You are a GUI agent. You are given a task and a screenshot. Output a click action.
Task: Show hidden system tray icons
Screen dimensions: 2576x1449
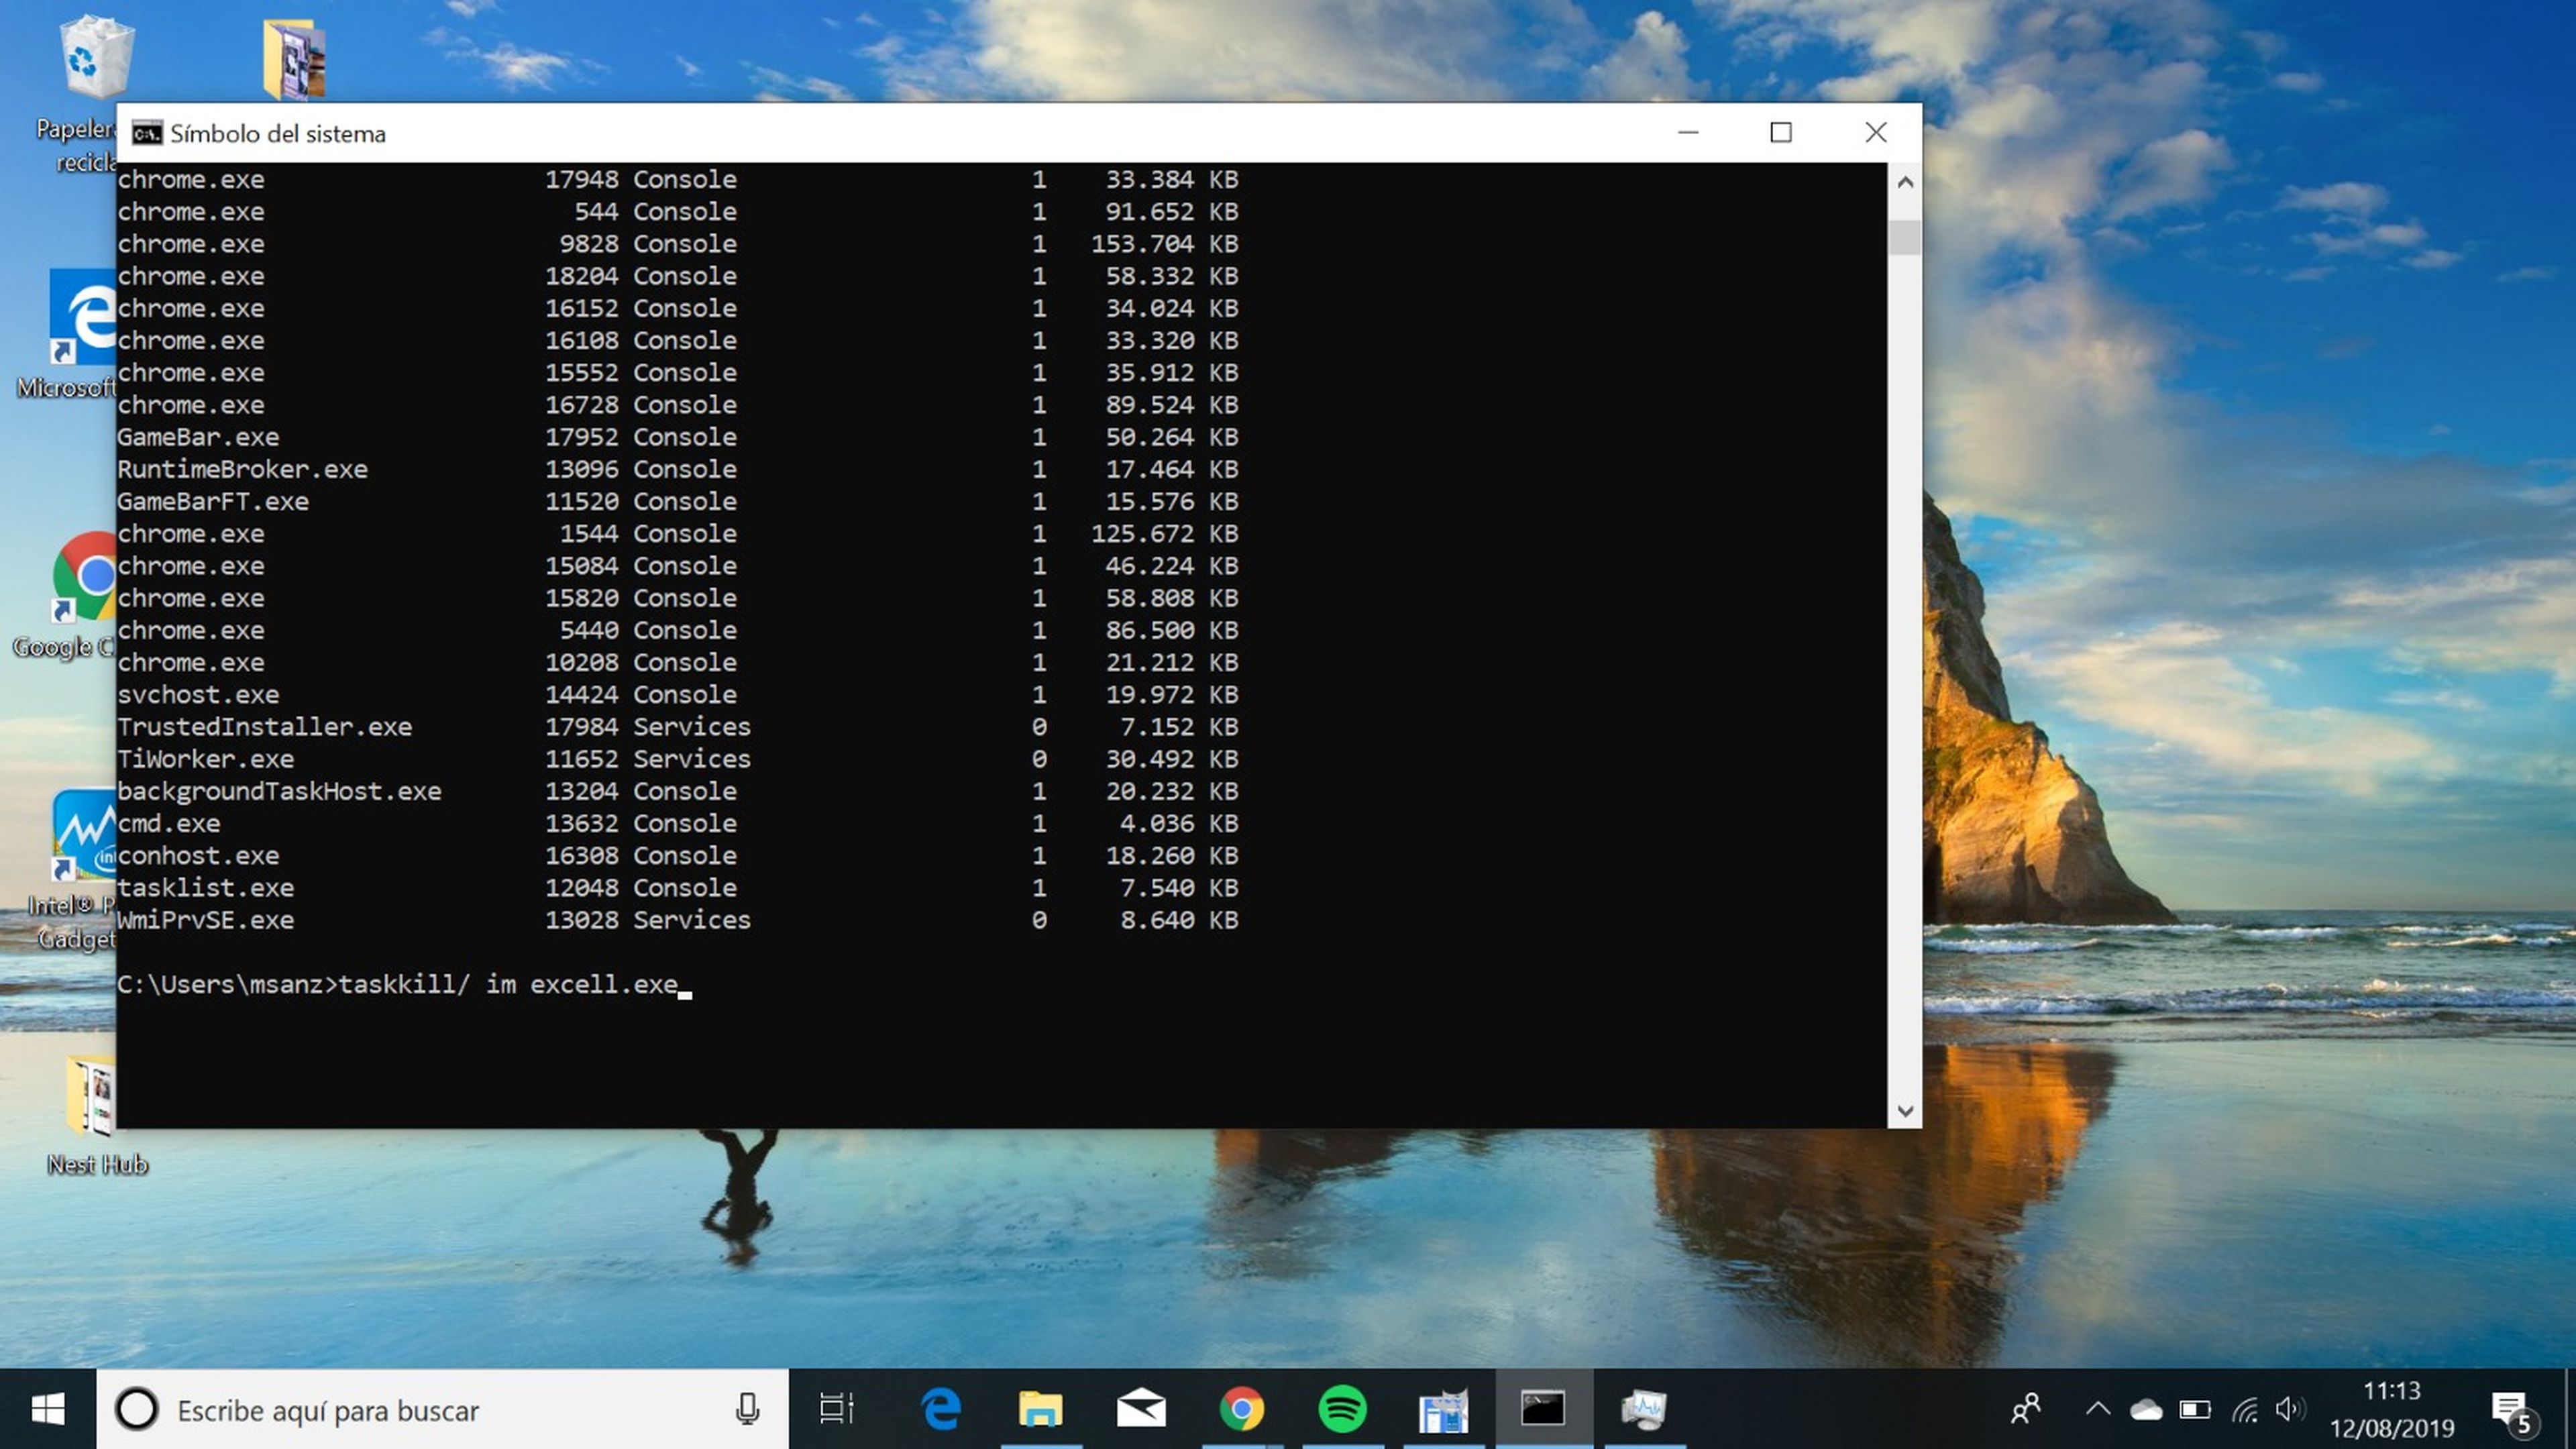2098,1409
